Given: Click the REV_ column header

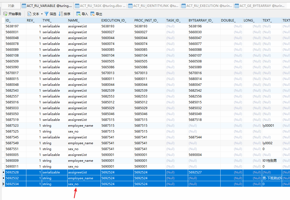Looking at the screenshot, I should pyautogui.click(x=34, y=20).
